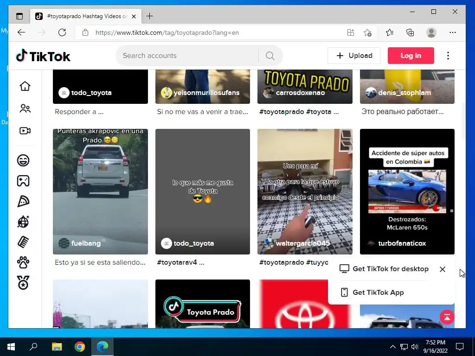Image resolution: width=475 pixels, height=356 pixels.
Task: Click the 'Это реально работает...' caption
Action: 403,112
